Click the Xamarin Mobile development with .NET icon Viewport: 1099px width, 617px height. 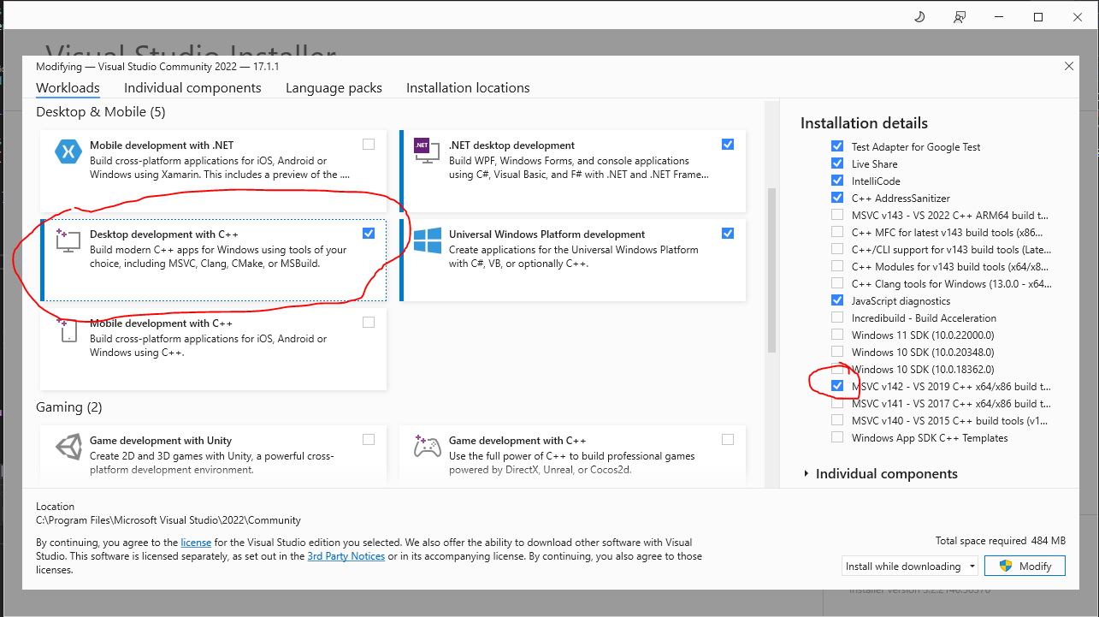[68, 152]
